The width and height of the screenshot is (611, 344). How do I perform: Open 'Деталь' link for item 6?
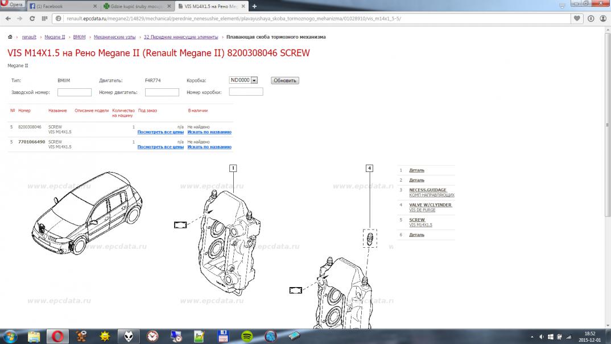coord(416,235)
